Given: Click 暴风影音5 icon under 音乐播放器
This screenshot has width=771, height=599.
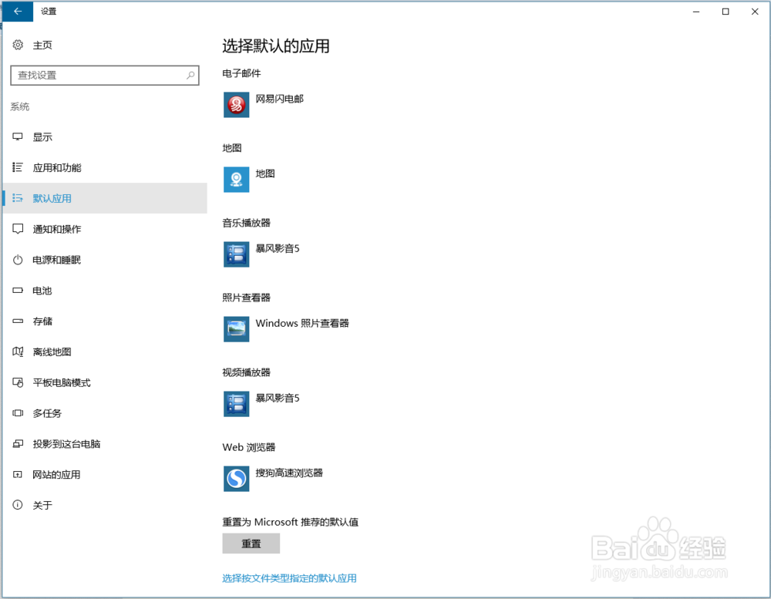Looking at the screenshot, I should [237, 254].
